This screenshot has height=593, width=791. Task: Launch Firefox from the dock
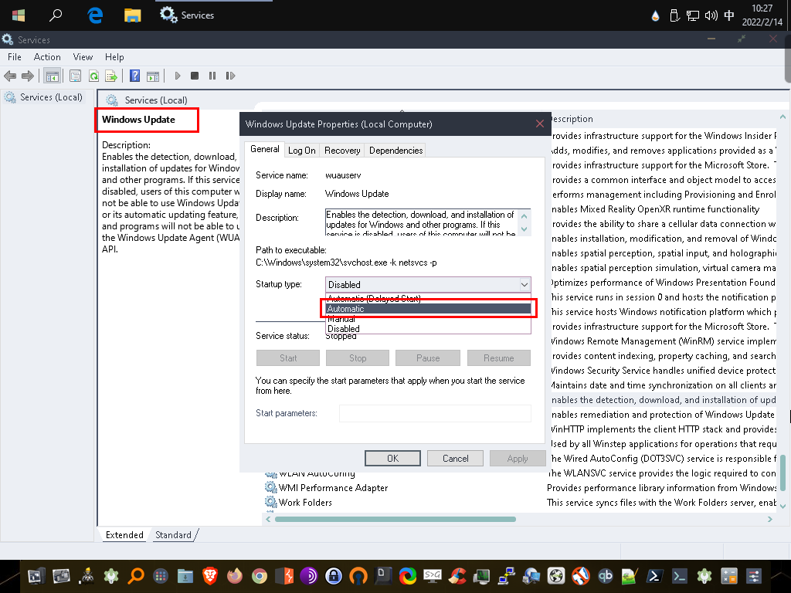(x=235, y=575)
